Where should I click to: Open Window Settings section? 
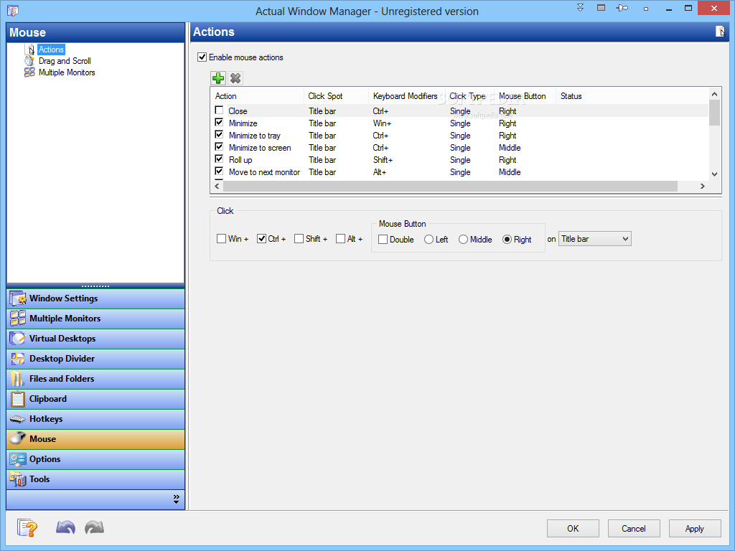click(95, 298)
